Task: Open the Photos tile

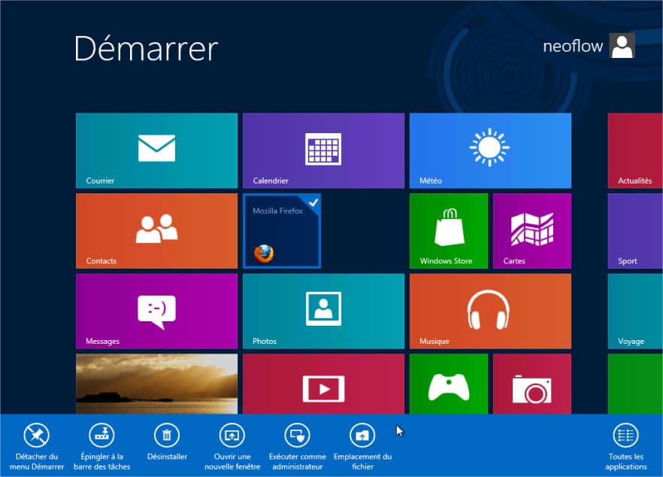Action: [x=323, y=311]
